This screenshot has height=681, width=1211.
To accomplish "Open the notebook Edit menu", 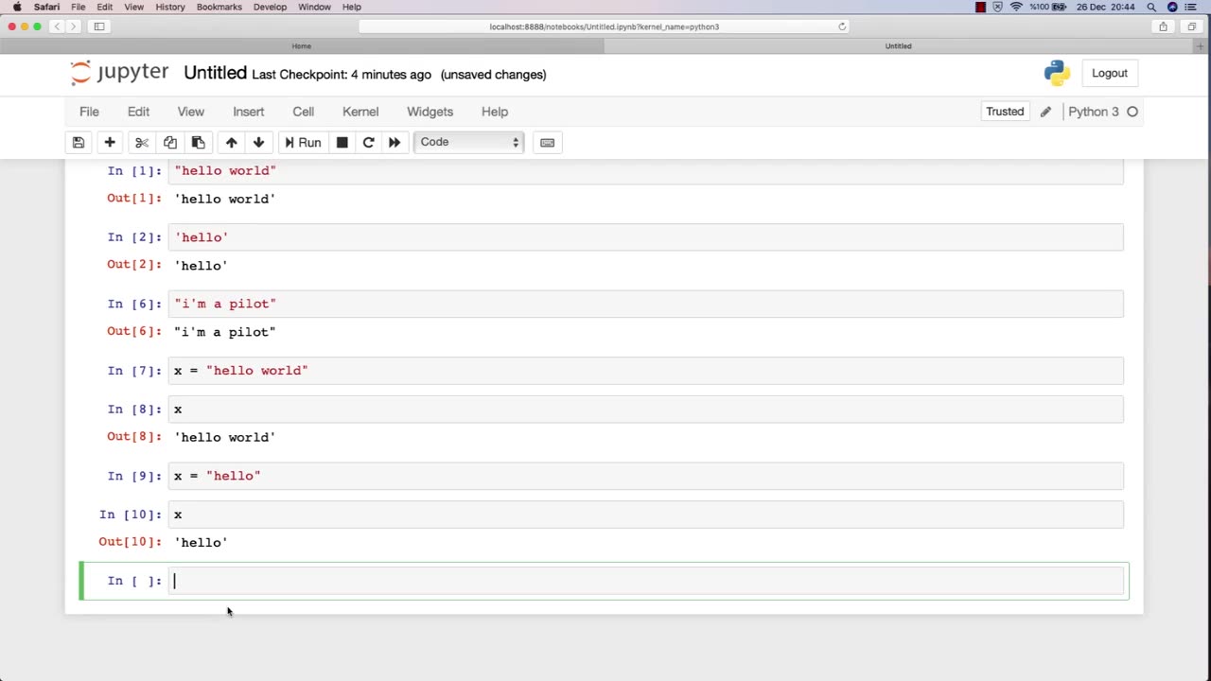I will pyautogui.click(x=138, y=112).
